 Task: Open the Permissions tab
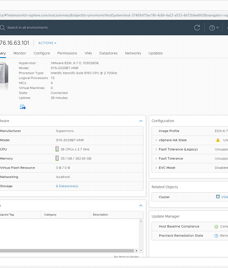click(67, 53)
